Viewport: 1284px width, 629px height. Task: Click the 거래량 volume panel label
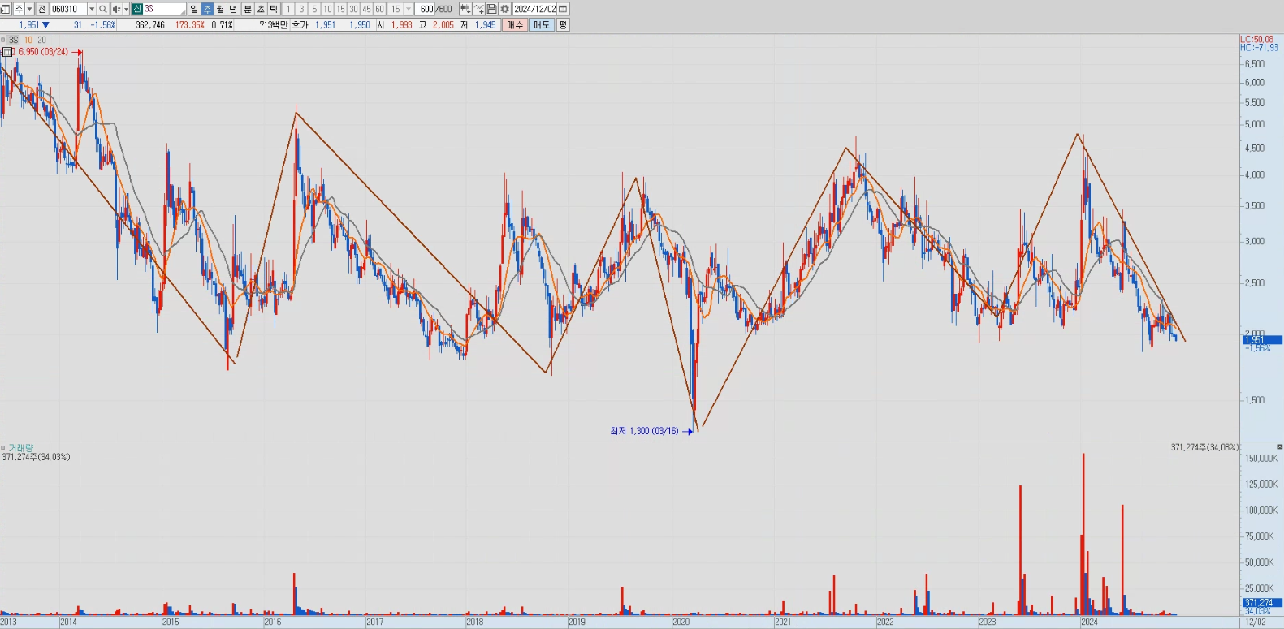pos(21,447)
